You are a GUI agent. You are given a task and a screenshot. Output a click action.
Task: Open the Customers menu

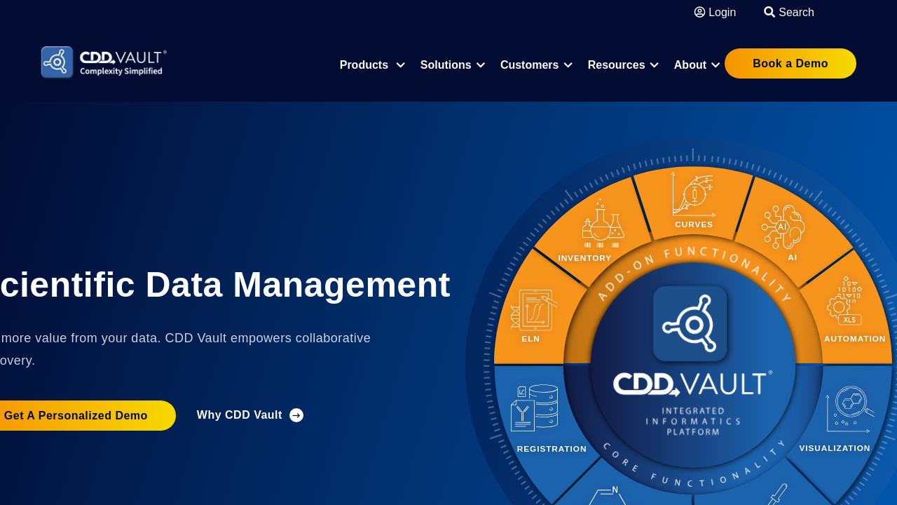(529, 65)
